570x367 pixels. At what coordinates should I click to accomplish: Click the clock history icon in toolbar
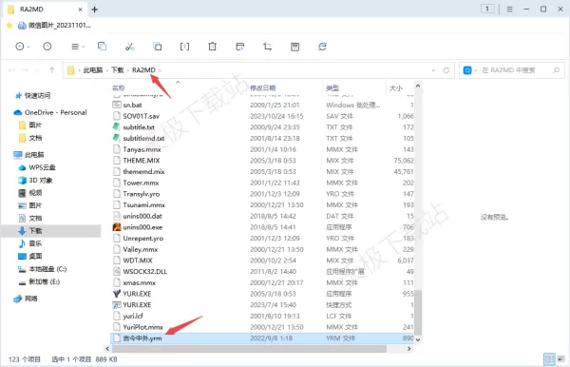[x=47, y=47]
